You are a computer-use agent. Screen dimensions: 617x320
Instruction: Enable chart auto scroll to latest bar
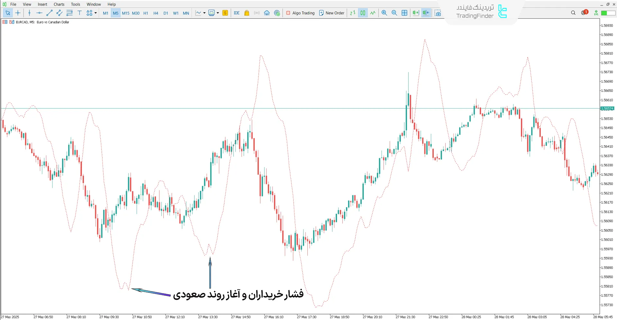point(415,13)
